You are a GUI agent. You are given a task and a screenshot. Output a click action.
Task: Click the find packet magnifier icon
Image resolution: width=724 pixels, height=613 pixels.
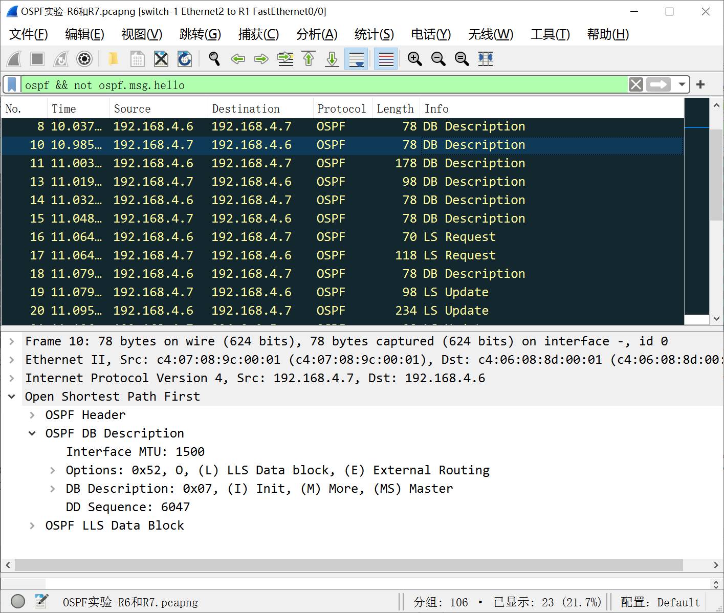click(x=214, y=59)
